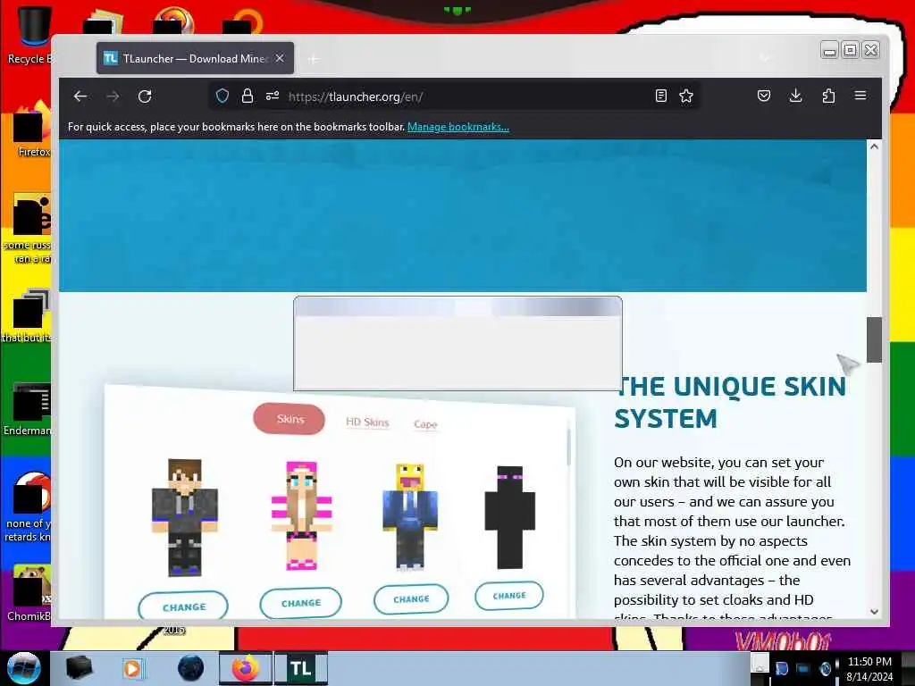Open Firefox hamburger application menu
Viewport: 915px width, 686px height.
coord(860,96)
